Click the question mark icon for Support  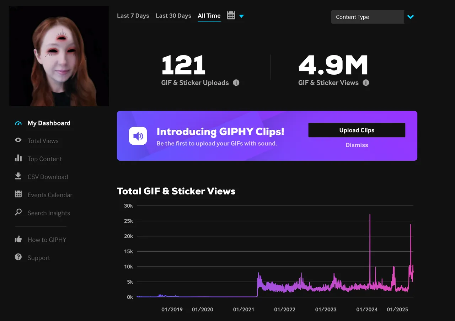pyautogui.click(x=18, y=257)
